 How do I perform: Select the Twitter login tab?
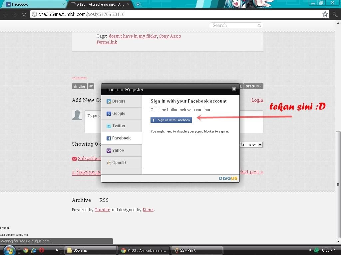[122, 126]
